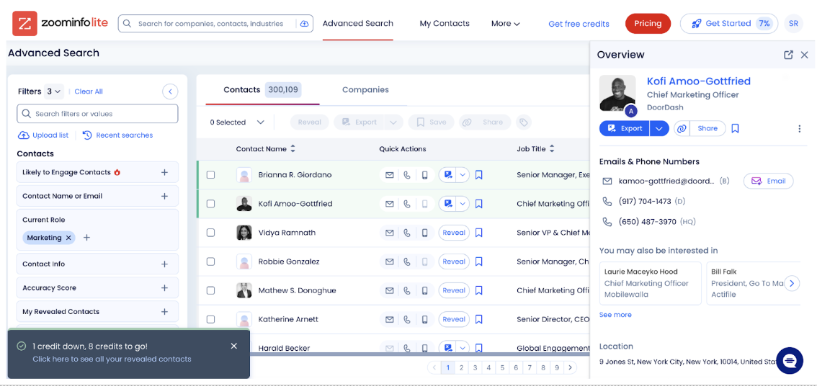
Task: Click the Get Started button
Action: tap(728, 24)
